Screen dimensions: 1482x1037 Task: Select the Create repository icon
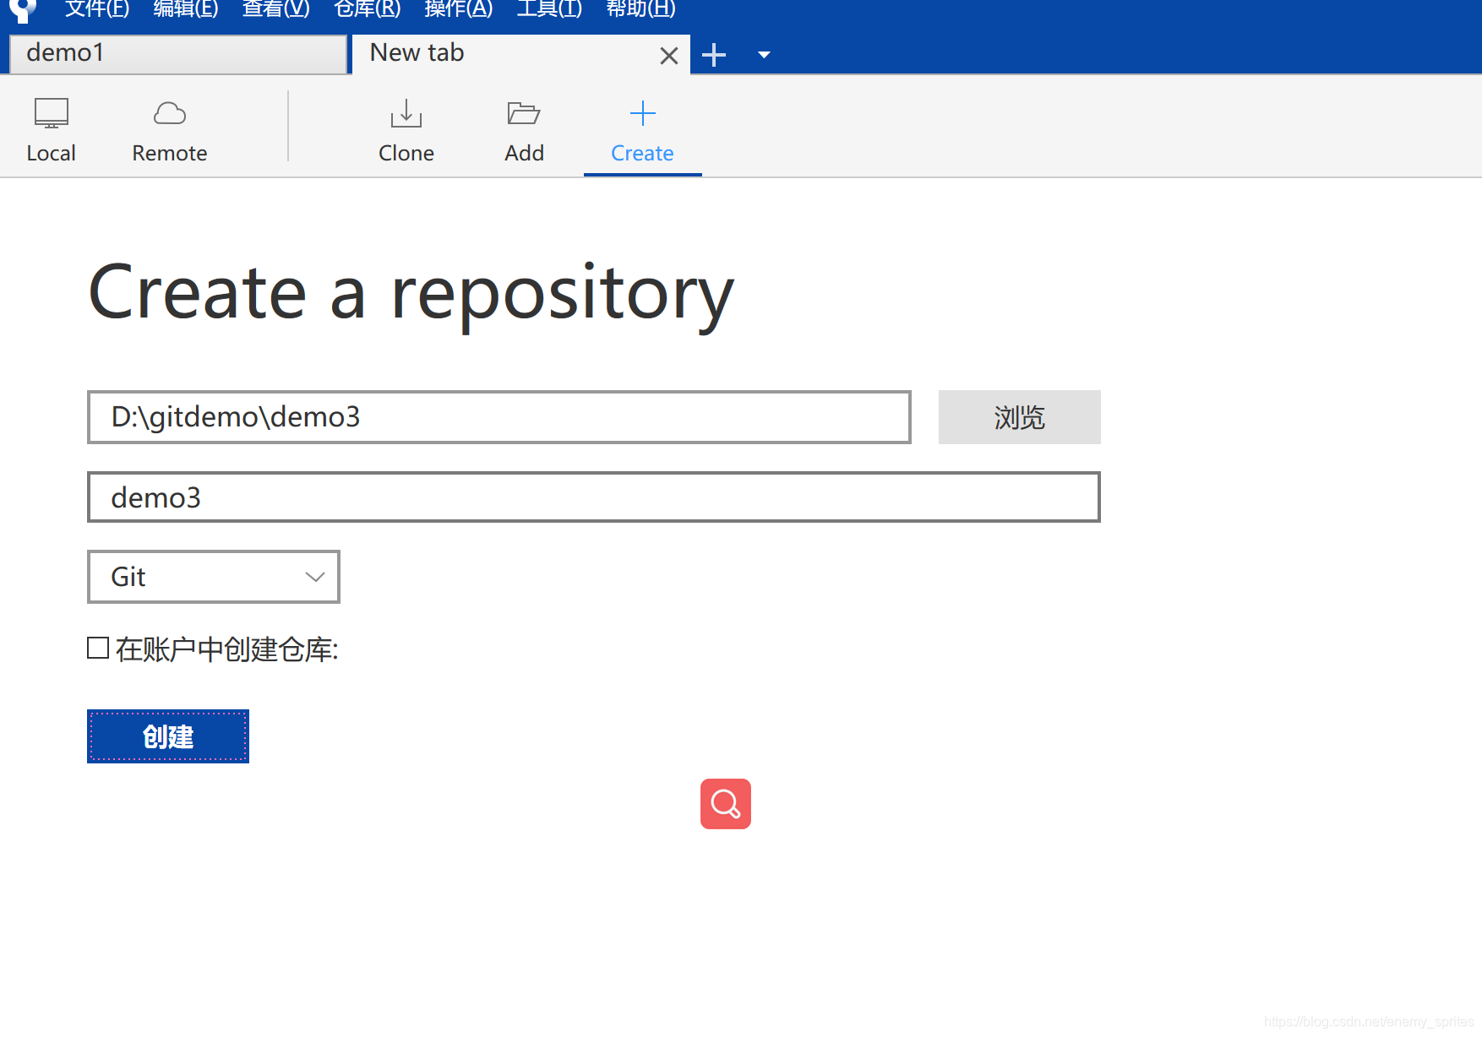[x=642, y=129]
